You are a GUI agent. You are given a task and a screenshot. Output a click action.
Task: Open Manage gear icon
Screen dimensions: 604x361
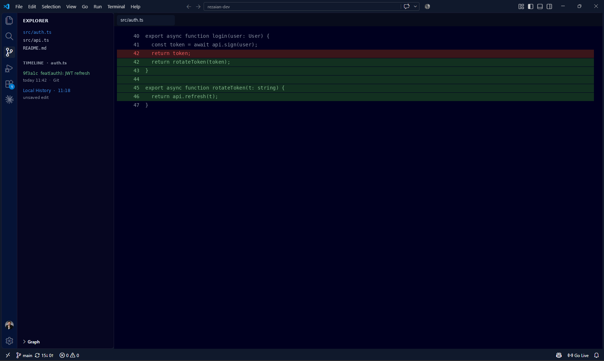[x=9, y=341]
